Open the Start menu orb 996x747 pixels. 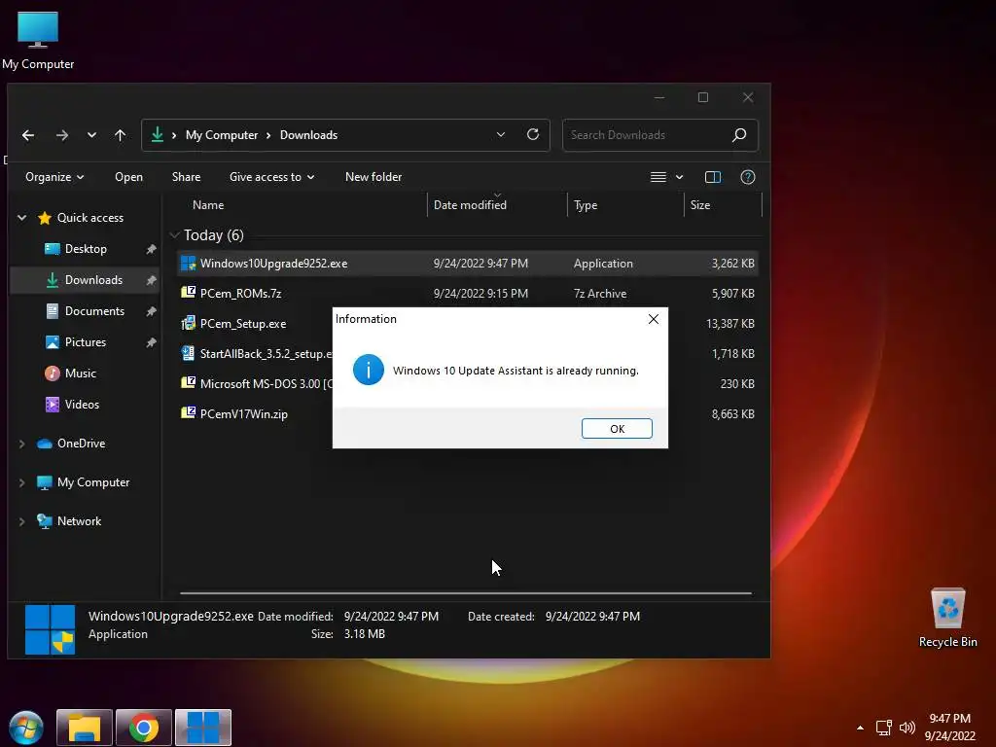click(x=26, y=728)
